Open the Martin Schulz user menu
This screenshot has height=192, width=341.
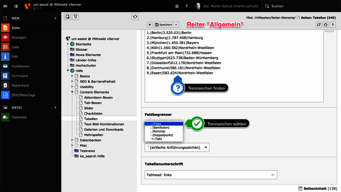226,6
